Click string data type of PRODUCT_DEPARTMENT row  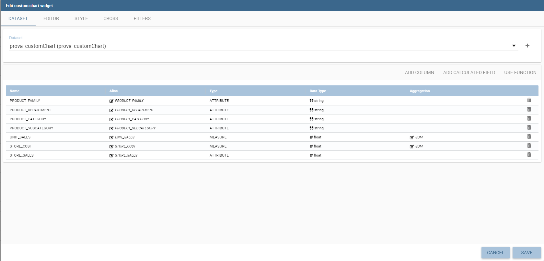[317, 110]
